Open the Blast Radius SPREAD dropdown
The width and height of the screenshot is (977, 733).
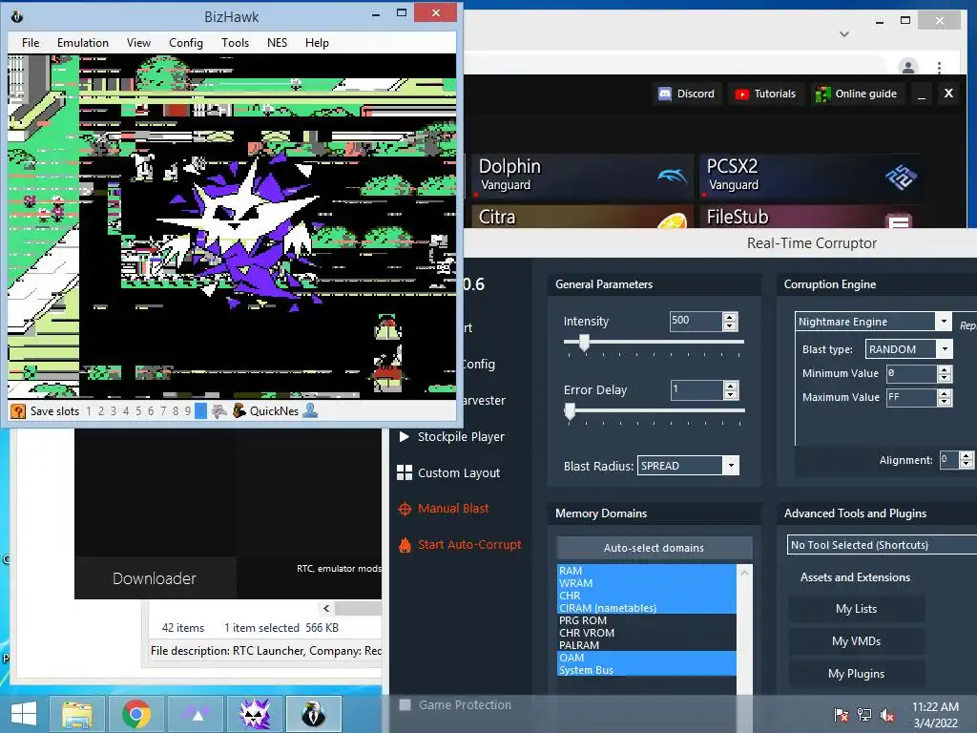pos(731,466)
